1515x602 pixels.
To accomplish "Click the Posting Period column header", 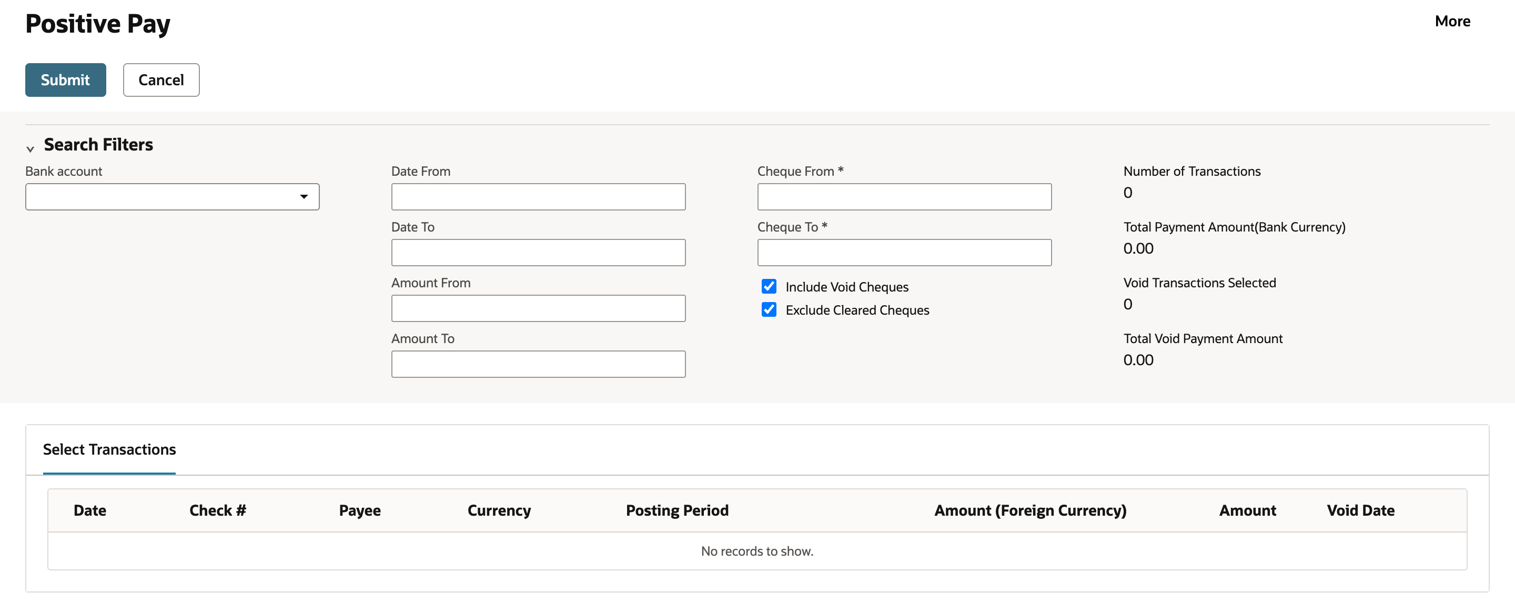I will tap(677, 510).
